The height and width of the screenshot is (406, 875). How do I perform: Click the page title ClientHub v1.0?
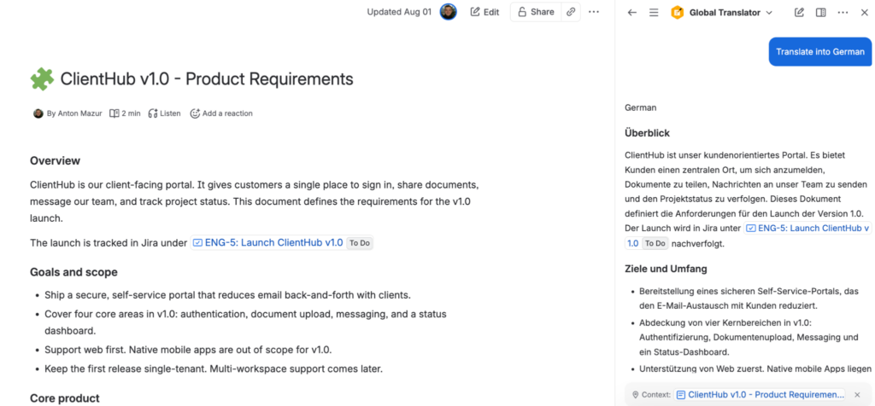207,79
